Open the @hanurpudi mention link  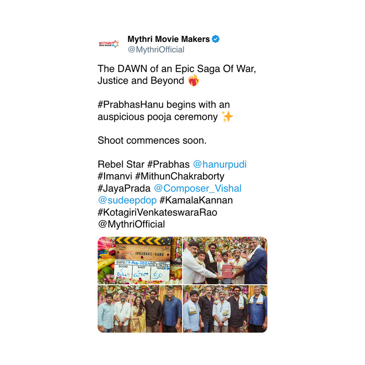220,164
